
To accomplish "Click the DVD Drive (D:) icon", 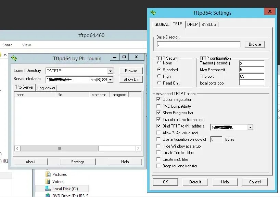I will (48, 195).
